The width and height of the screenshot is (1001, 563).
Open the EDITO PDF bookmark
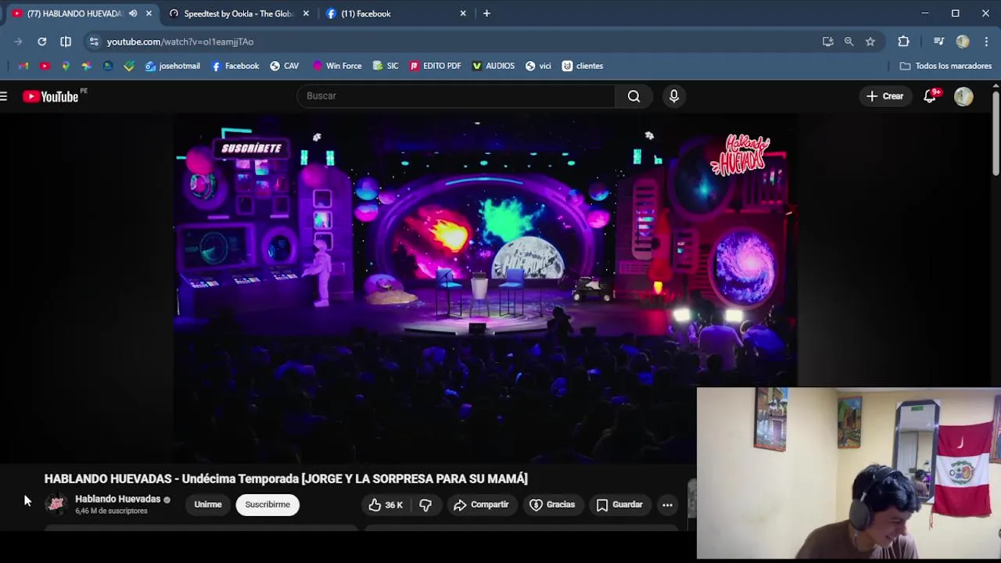point(436,66)
